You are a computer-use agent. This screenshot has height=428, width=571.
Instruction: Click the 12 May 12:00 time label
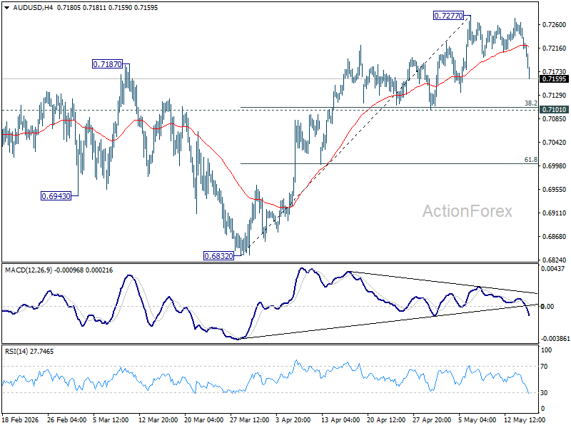coord(525,420)
